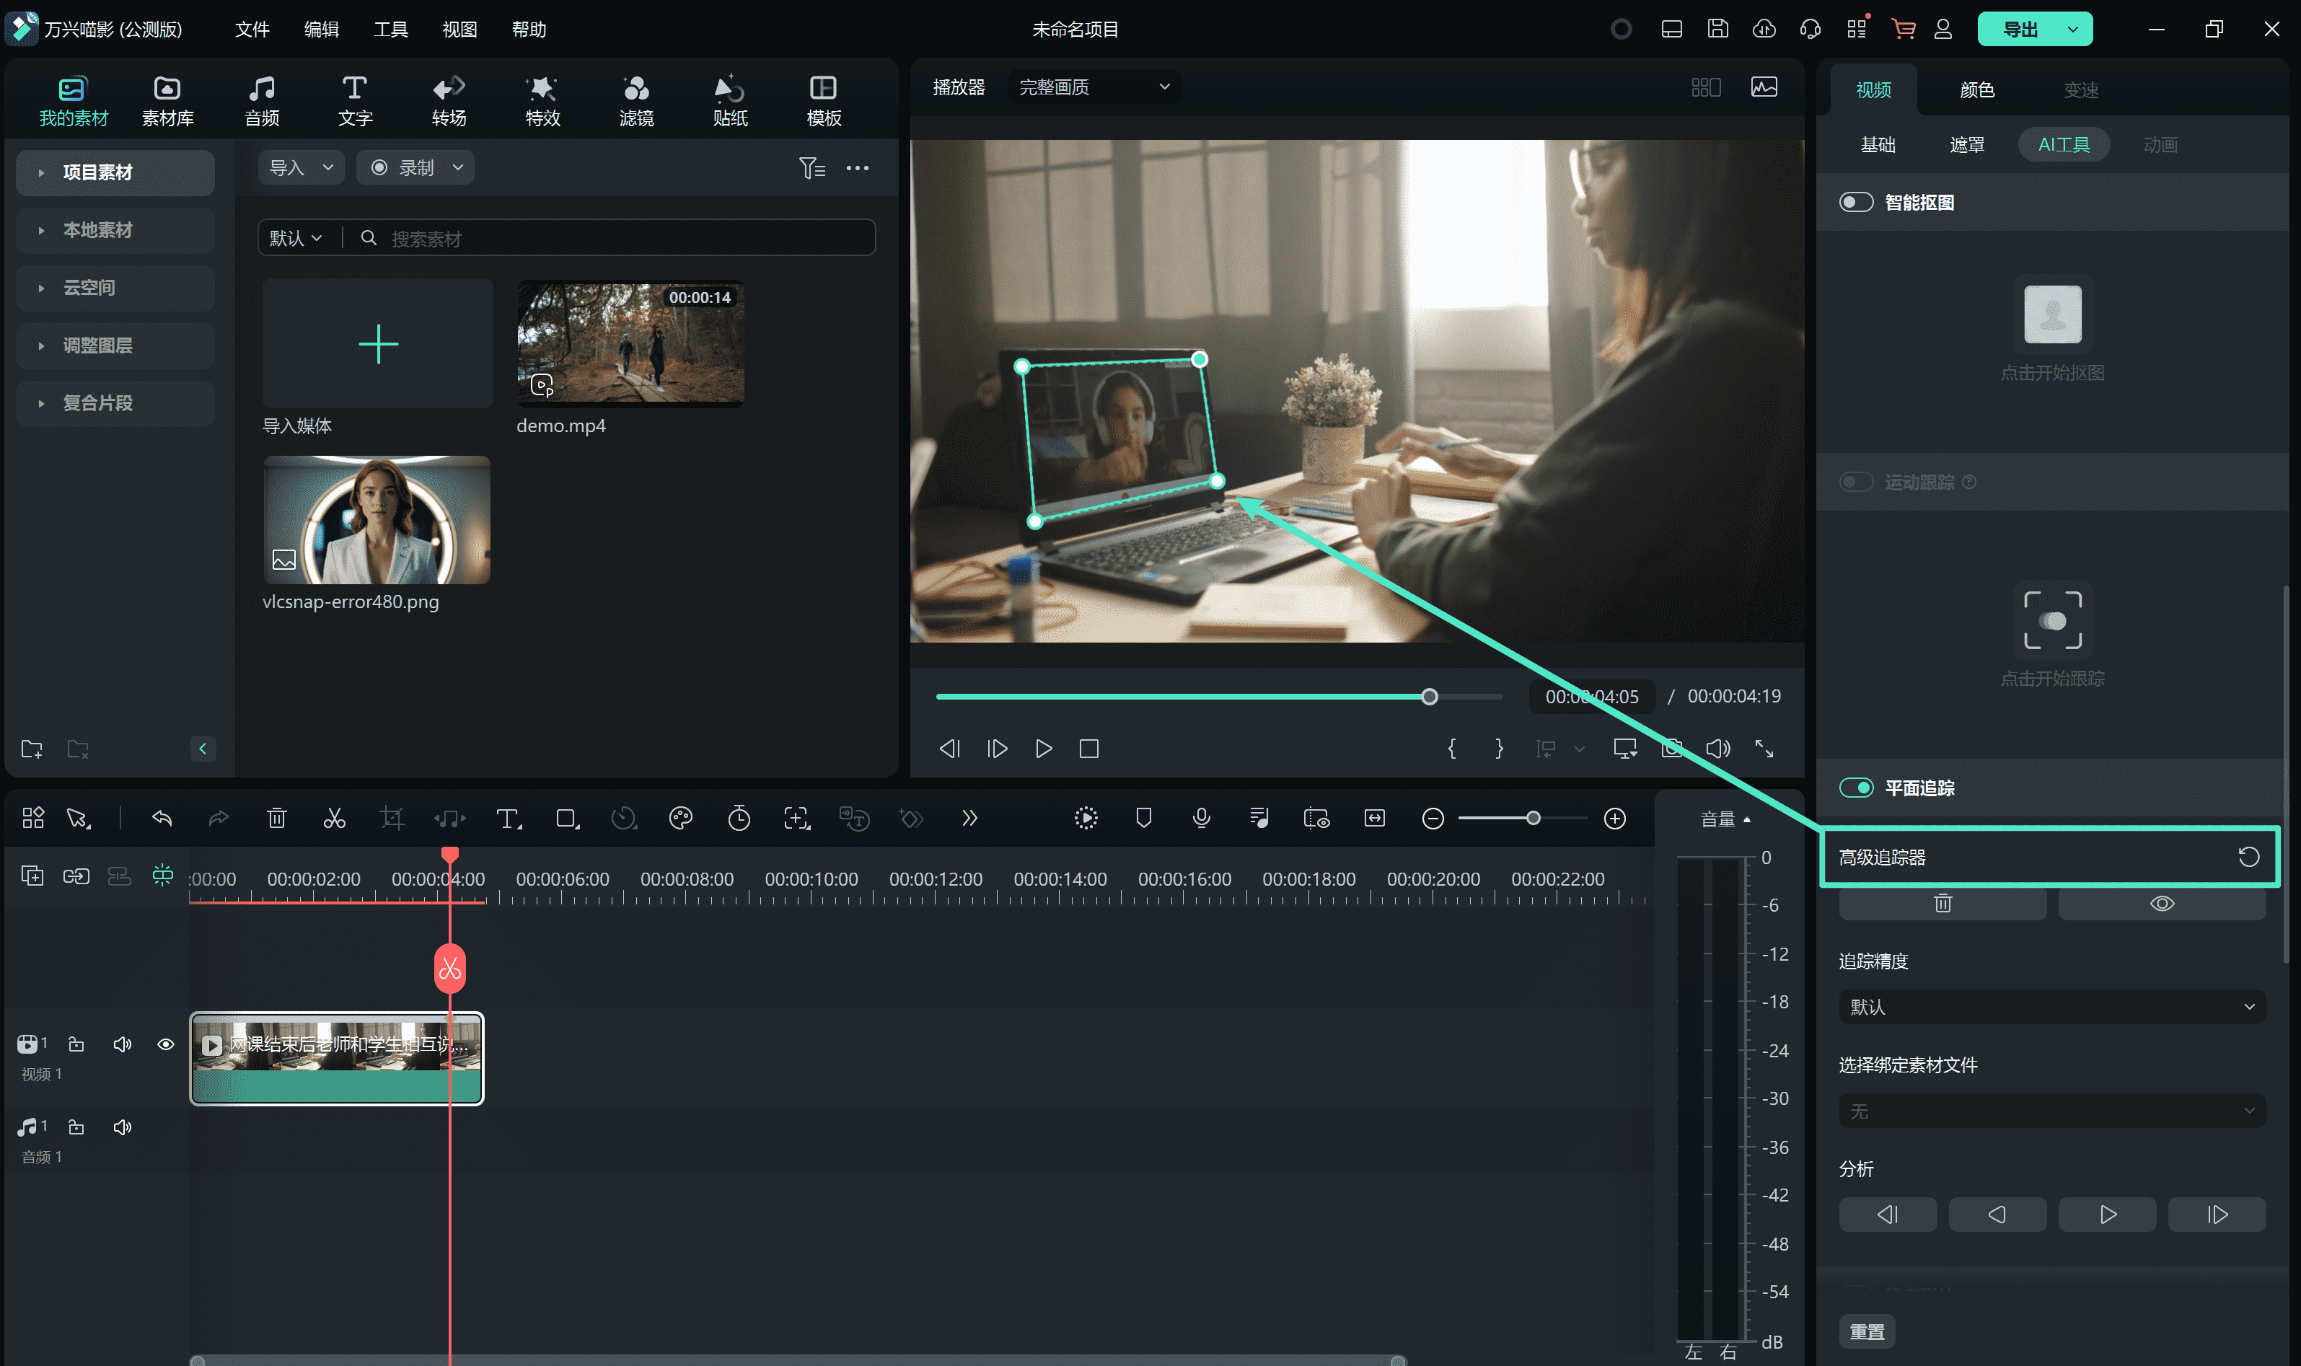2301x1366 pixels.
Task: Select the split screen layout icon
Action: pyautogui.click(x=1706, y=87)
